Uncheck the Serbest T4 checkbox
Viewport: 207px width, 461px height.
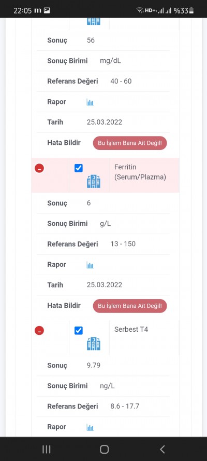[x=79, y=331]
